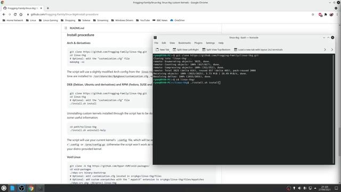Open Konsole's Plugins menu

(x=198, y=43)
